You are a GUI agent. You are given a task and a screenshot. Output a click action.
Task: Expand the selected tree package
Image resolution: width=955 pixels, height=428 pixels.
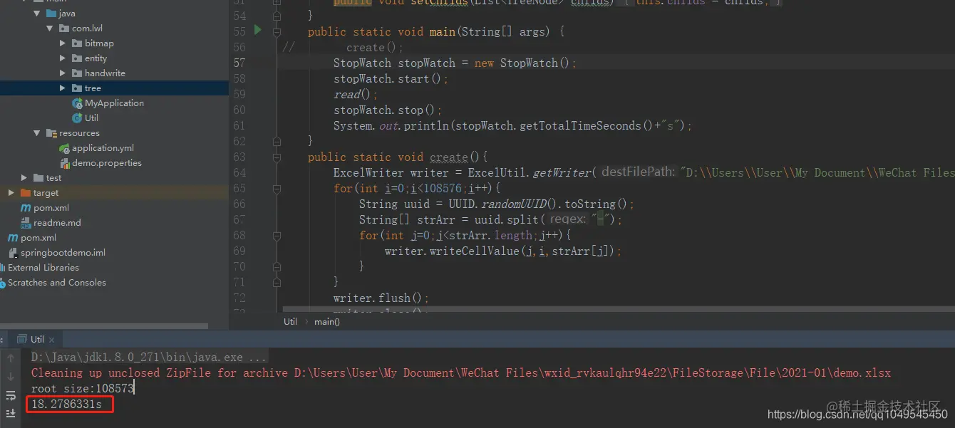point(63,88)
